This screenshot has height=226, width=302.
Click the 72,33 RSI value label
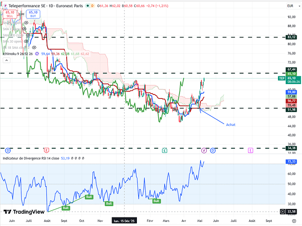(x=292, y=161)
